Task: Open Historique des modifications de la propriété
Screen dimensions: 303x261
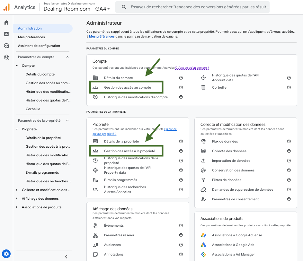Action: 131,161
